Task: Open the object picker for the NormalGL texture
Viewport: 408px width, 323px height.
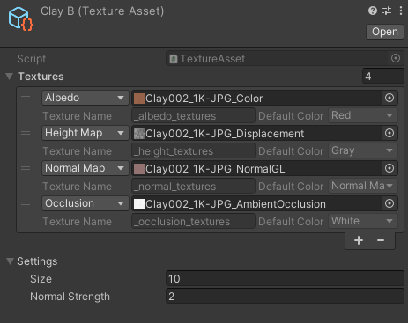Action: tap(389, 168)
